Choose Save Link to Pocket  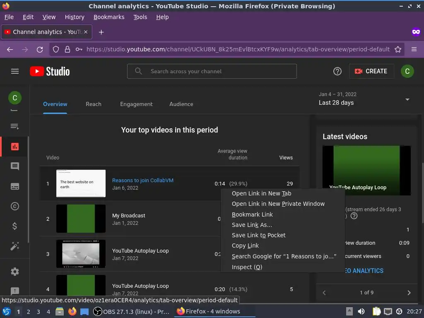pos(283,235)
